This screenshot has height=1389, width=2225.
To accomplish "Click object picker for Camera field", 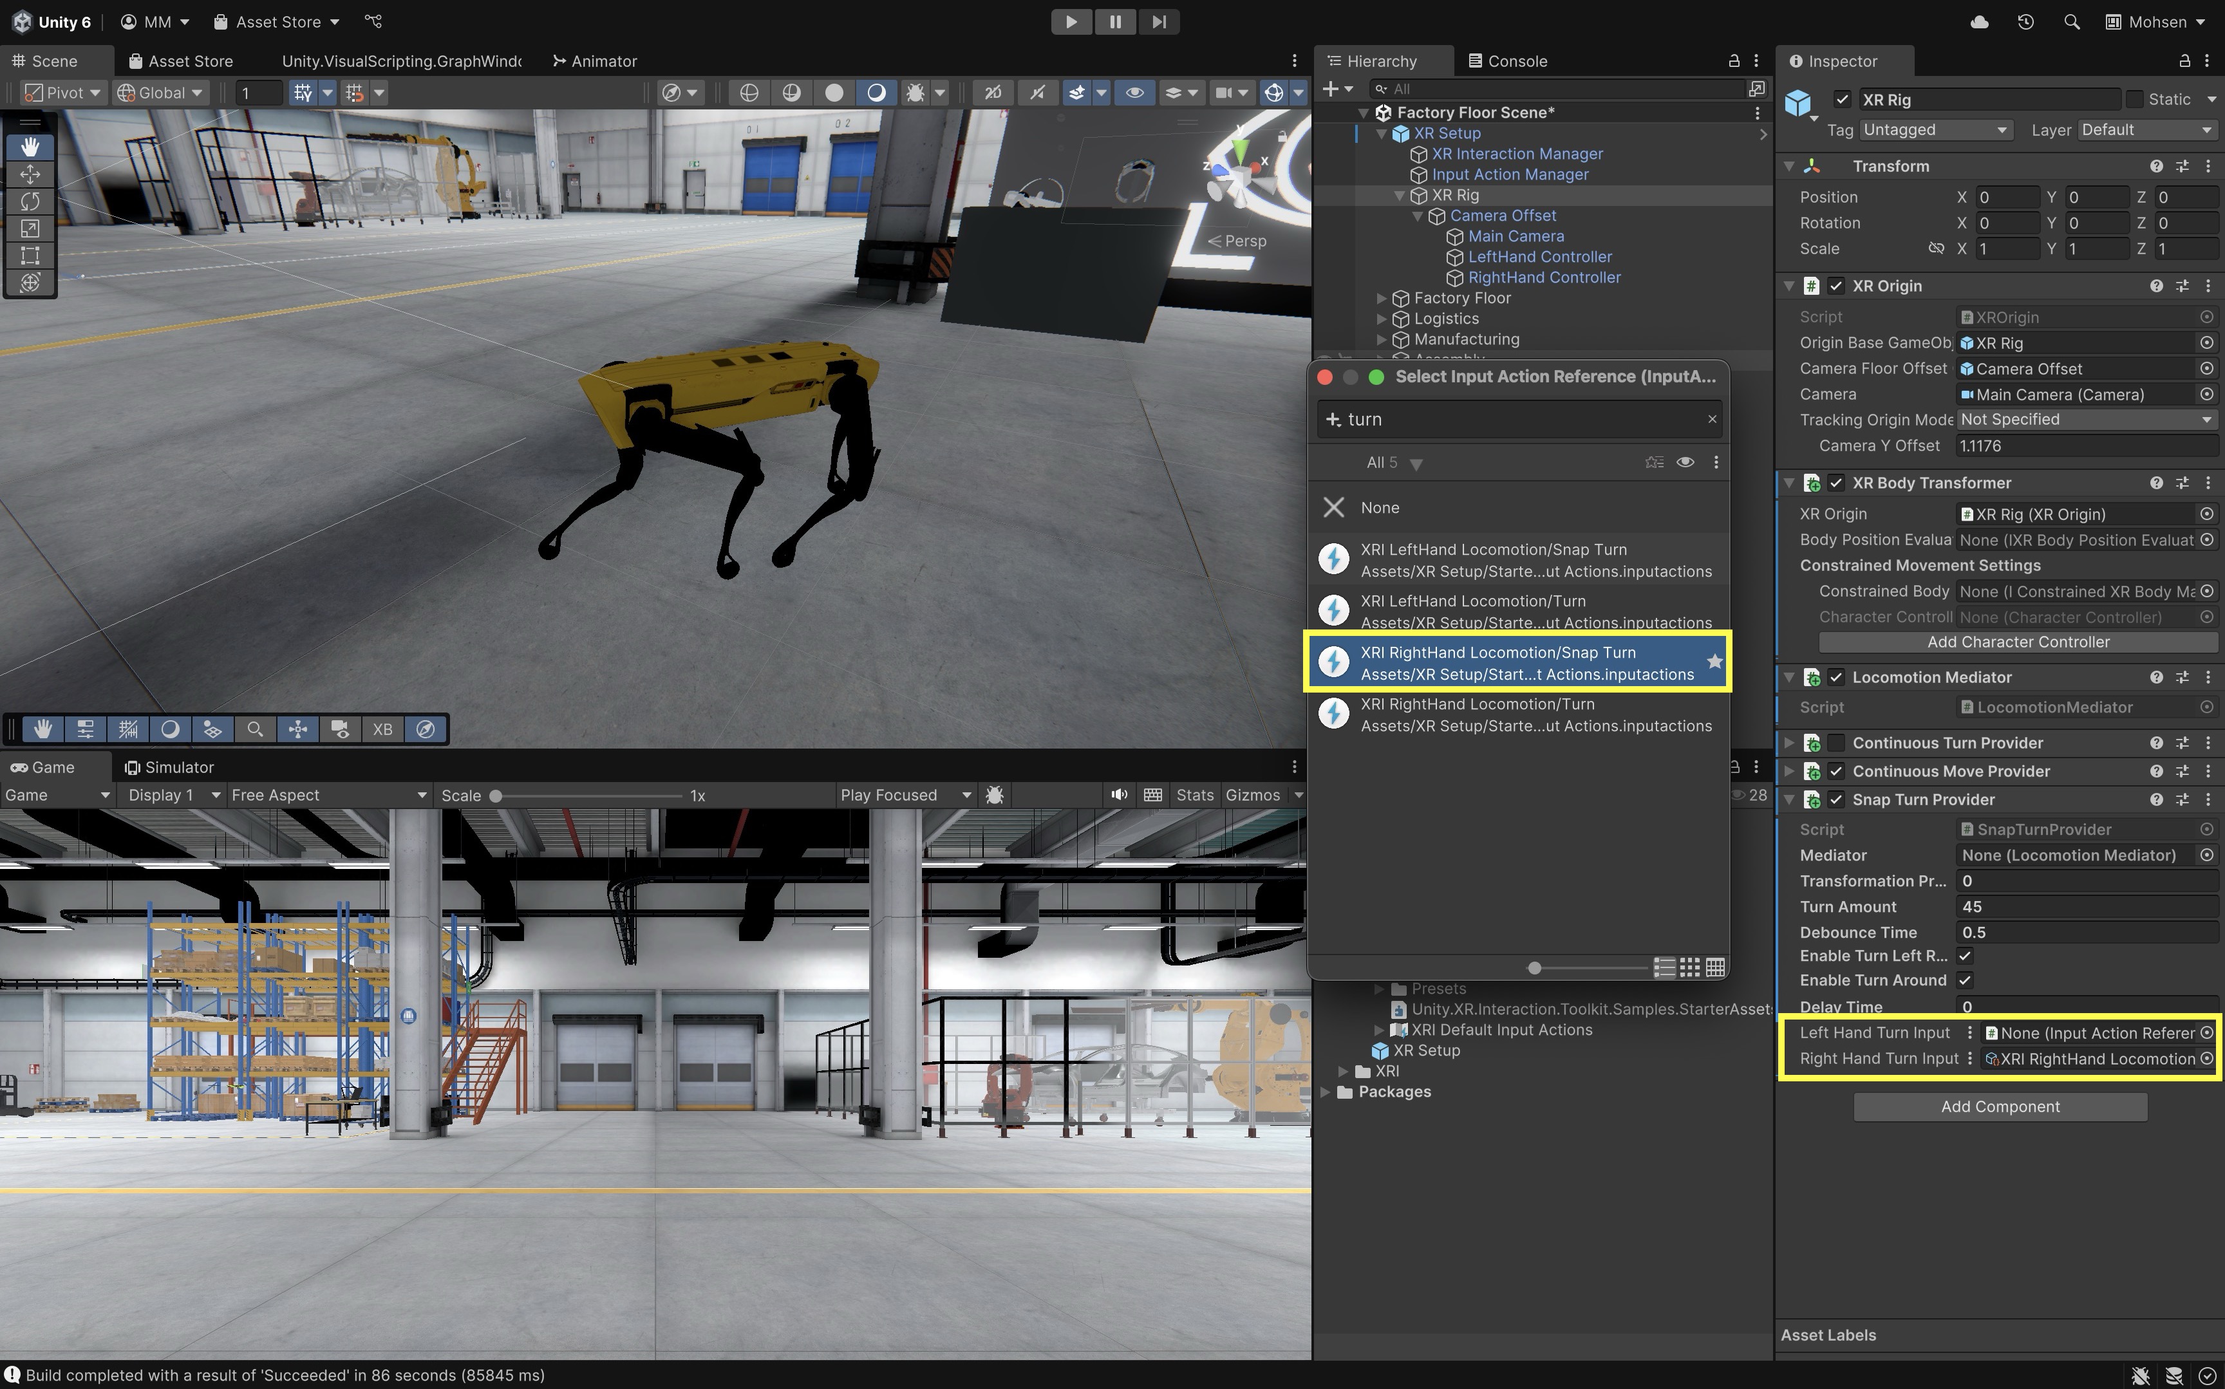I will [2206, 394].
